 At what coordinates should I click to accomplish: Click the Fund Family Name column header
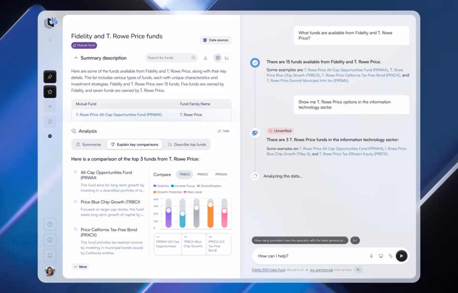click(195, 104)
